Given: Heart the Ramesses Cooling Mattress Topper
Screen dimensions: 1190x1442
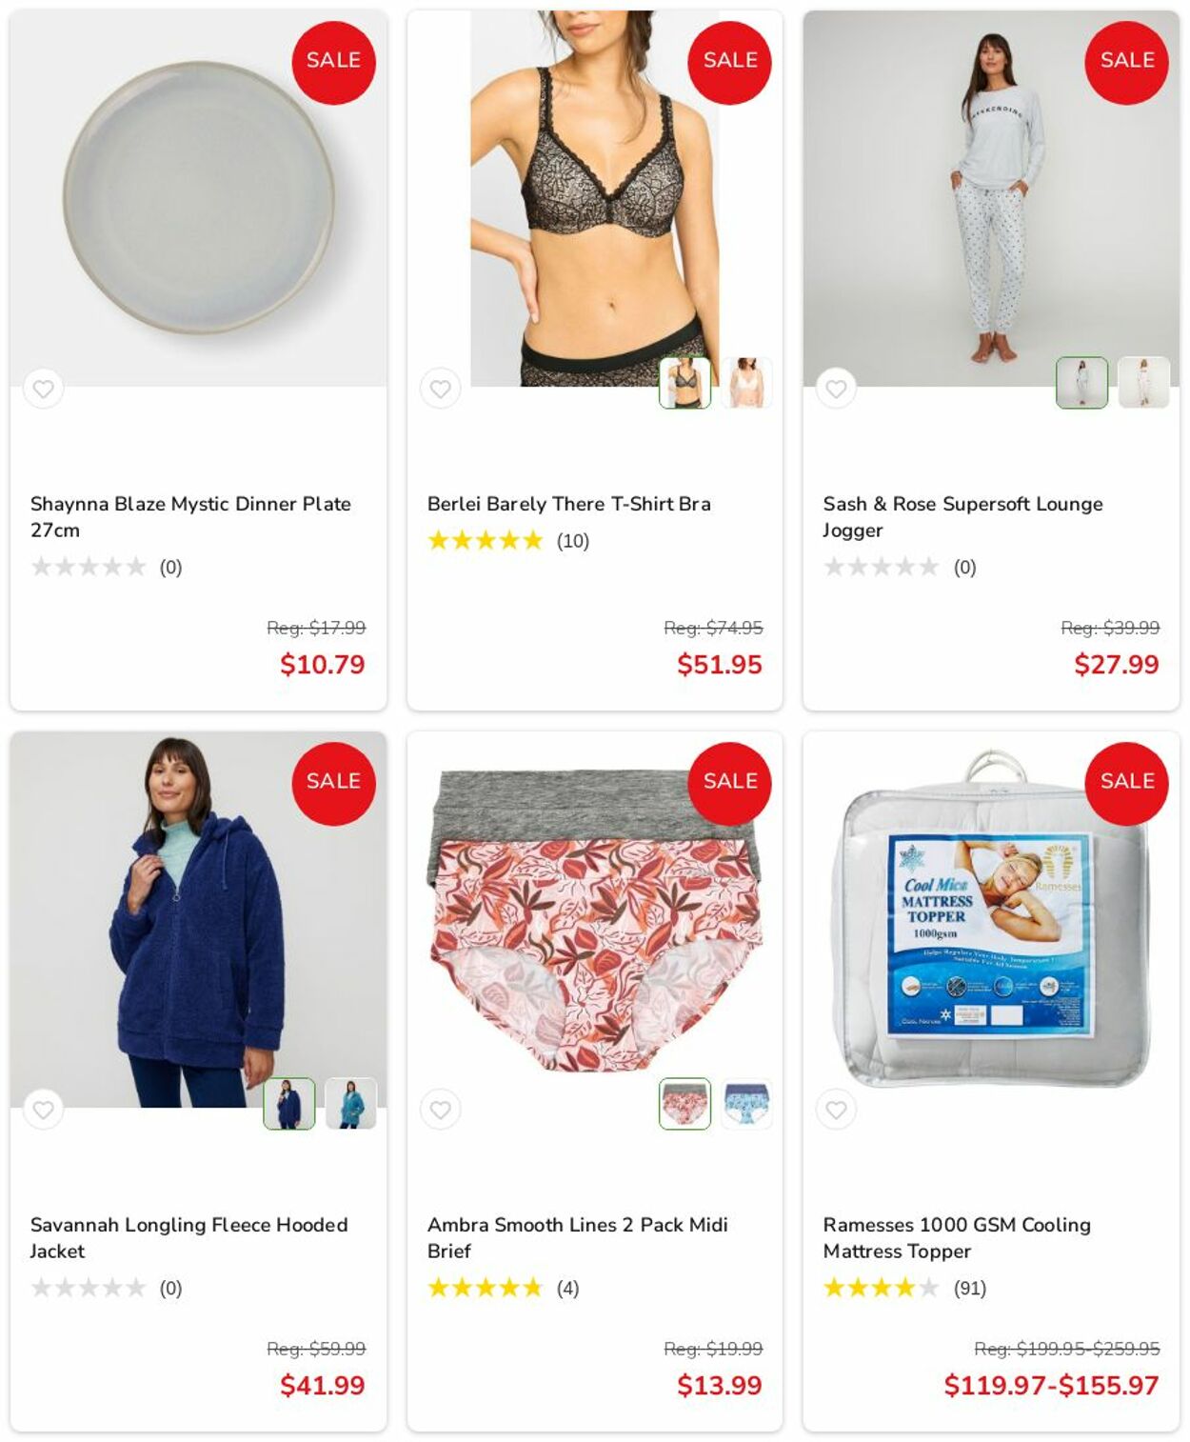Looking at the screenshot, I should pos(836,1110).
